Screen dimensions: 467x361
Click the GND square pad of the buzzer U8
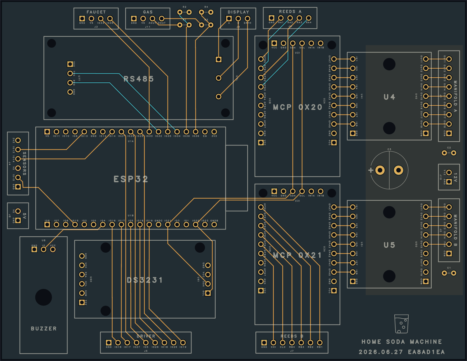point(34,249)
